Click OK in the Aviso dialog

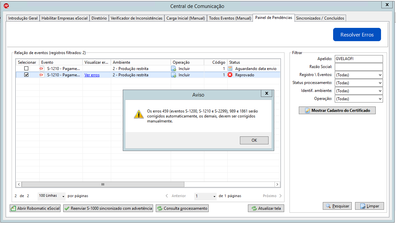[x=254, y=140]
